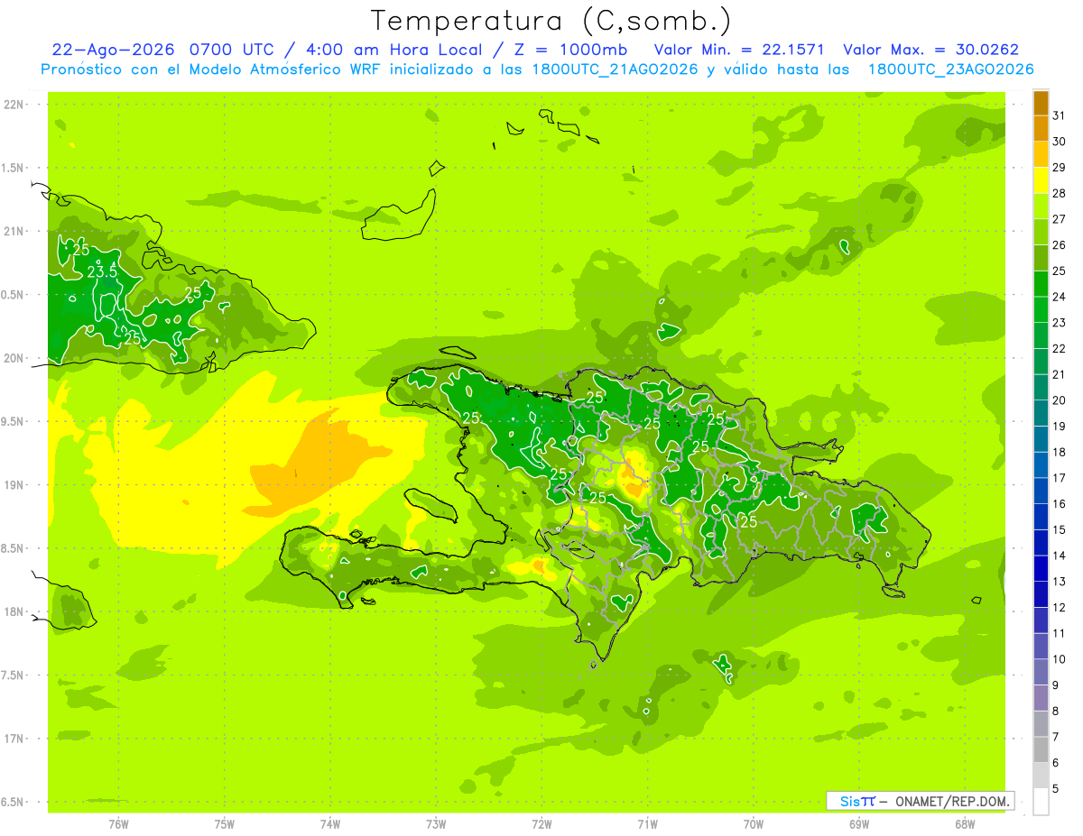Click the "23.5" contour label over Cuba

coord(102,271)
